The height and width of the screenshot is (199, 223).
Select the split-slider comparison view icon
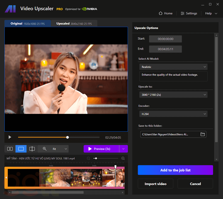click(x=32, y=149)
